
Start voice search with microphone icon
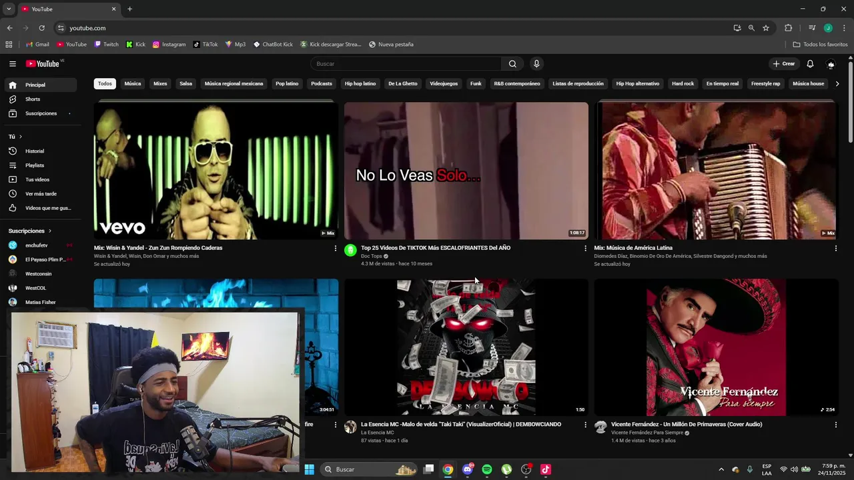click(x=536, y=64)
